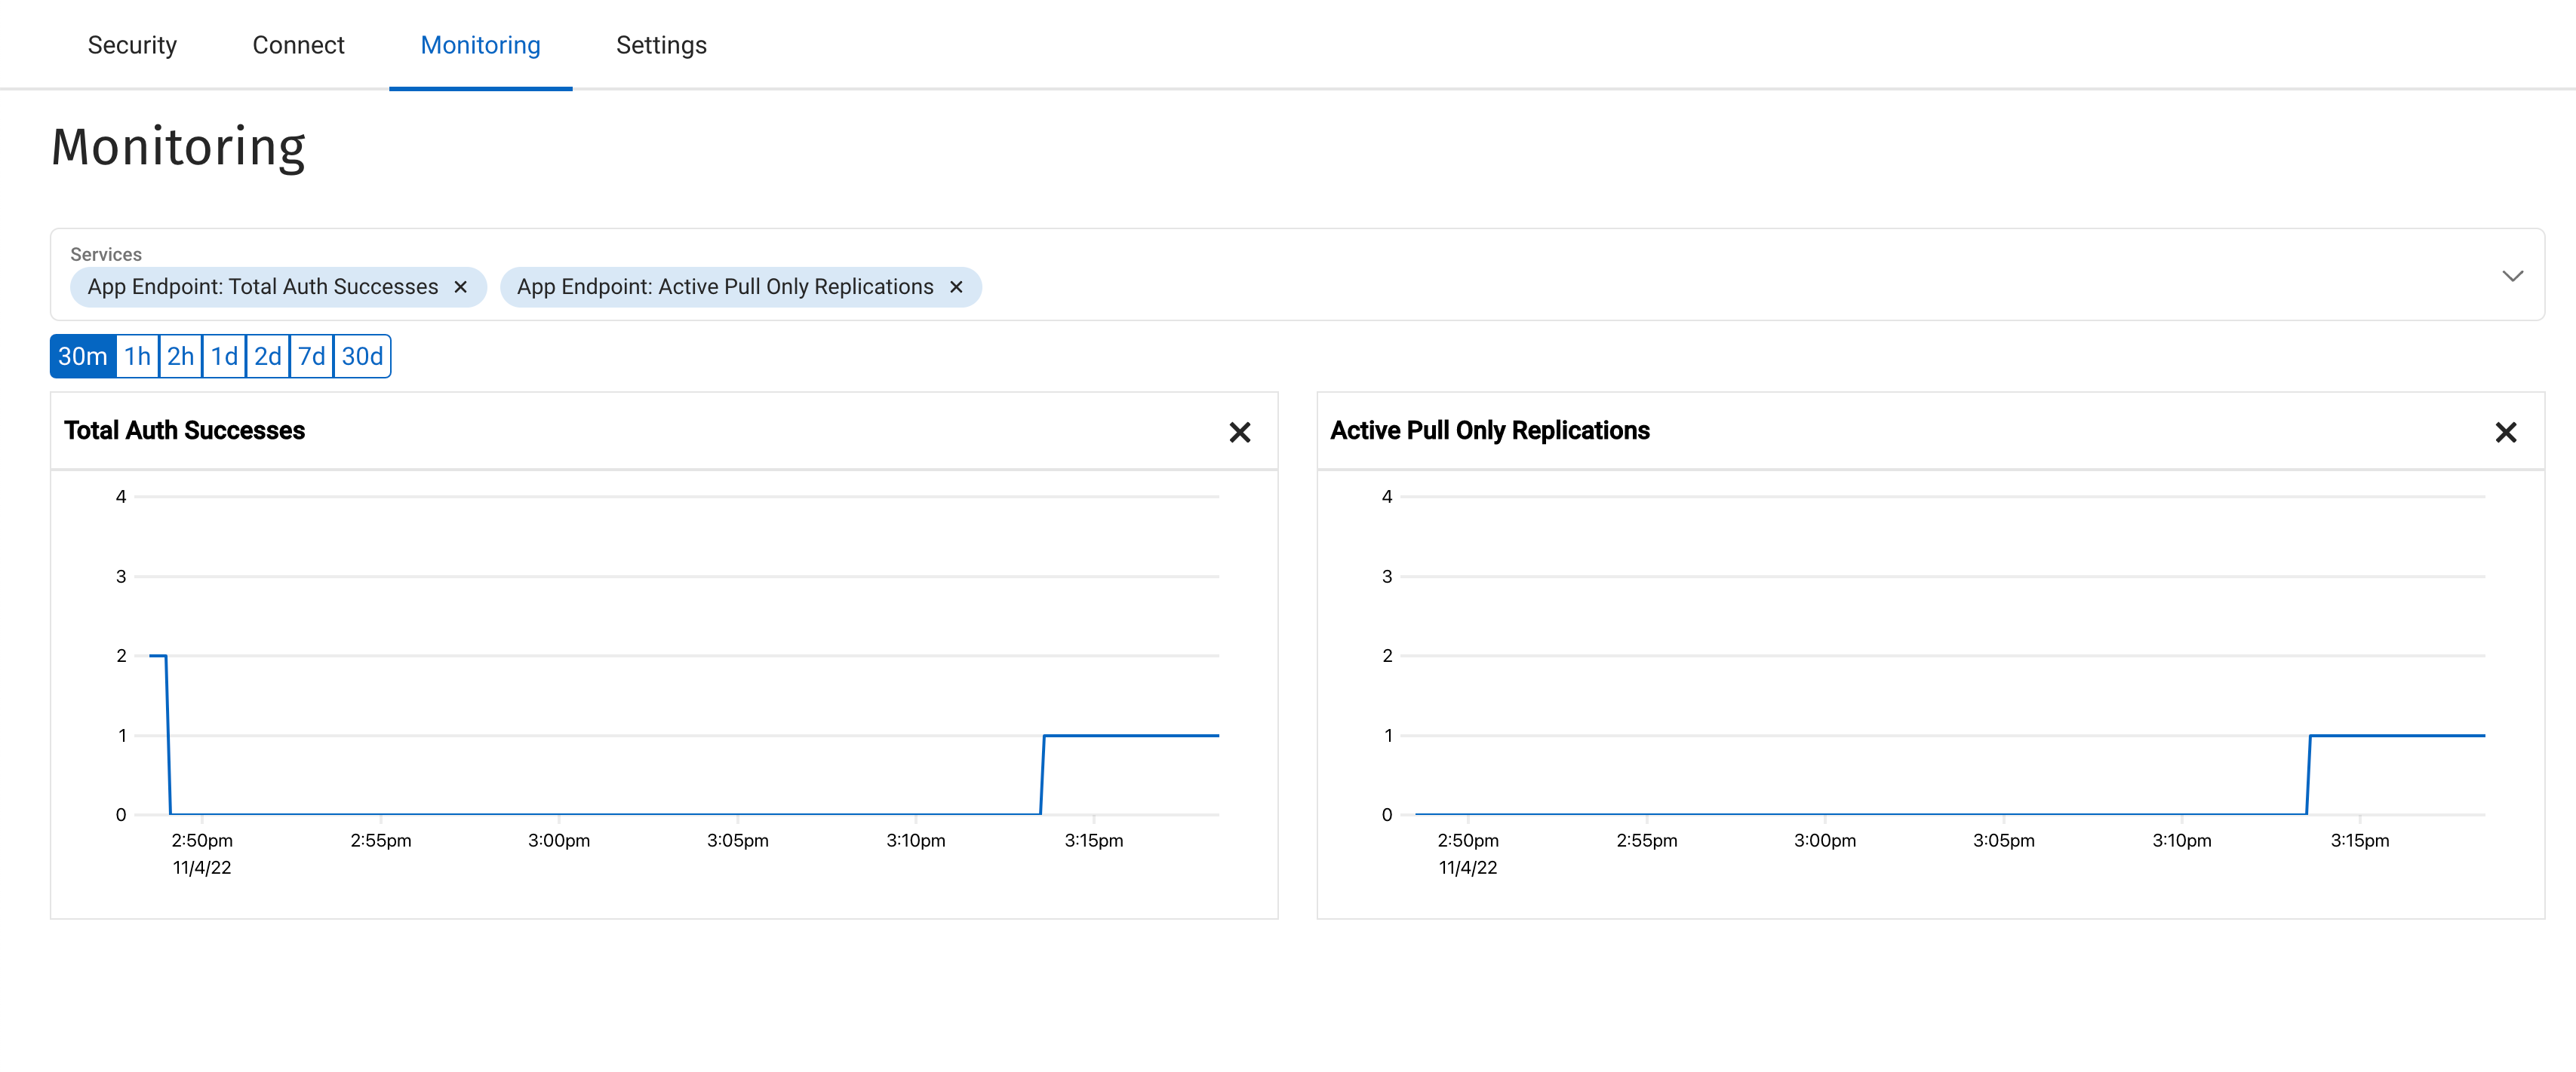This screenshot has height=1072, width=2576.
Task: Open the Settings tab
Action: coord(660,44)
